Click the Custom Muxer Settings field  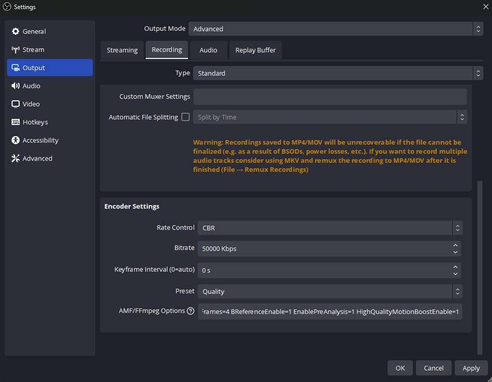(330, 96)
